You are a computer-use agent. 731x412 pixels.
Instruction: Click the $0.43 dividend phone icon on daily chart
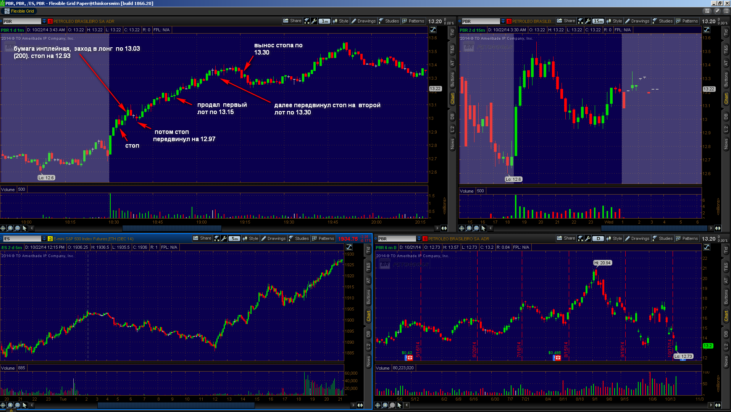[410, 358]
